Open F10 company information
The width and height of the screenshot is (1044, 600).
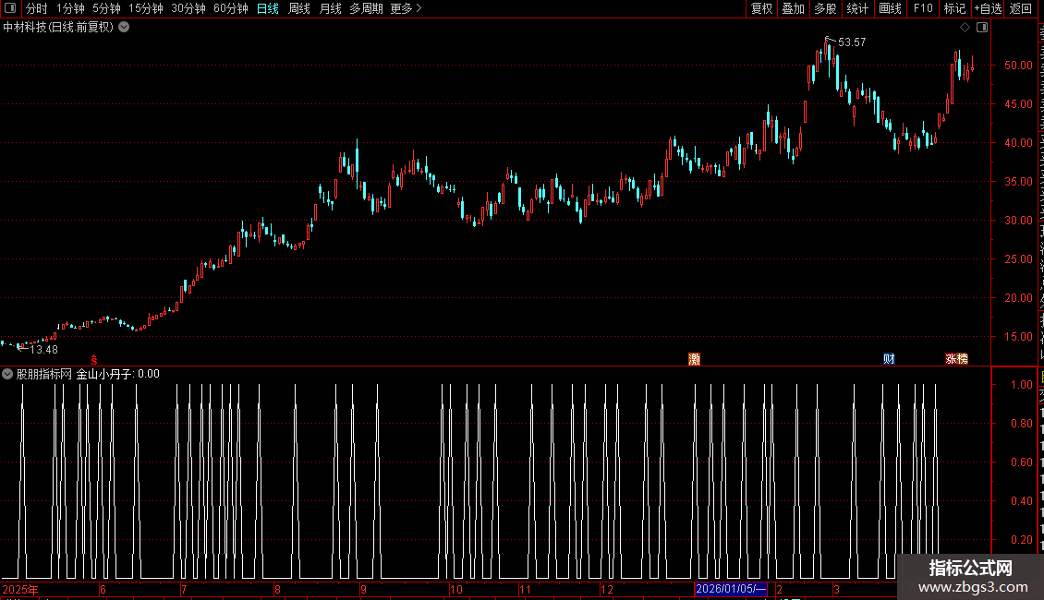coord(923,8)
